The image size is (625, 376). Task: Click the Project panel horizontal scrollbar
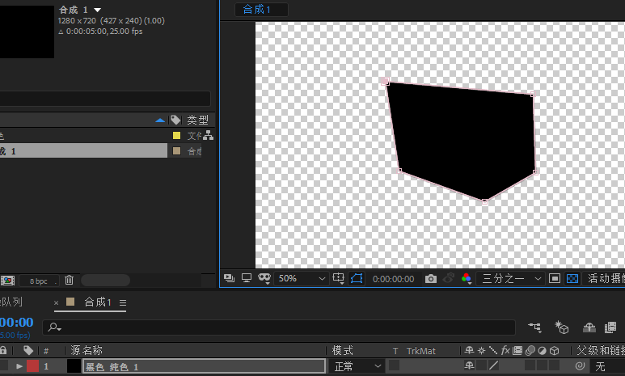pos(105,281)
